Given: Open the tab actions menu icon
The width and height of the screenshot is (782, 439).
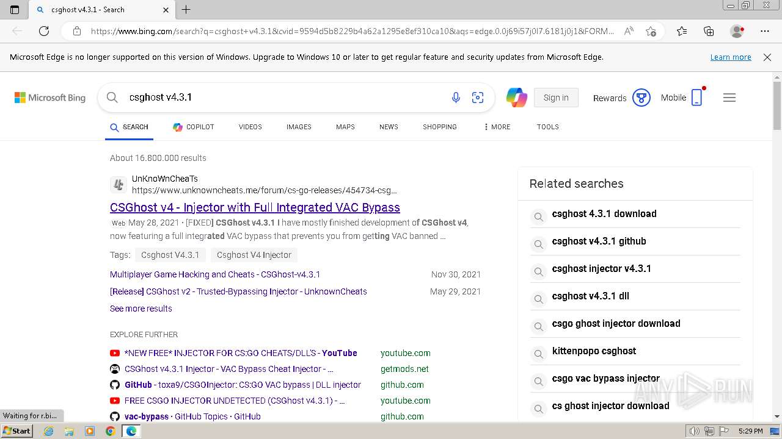Looking at the screenshot, I should point(15,10).
